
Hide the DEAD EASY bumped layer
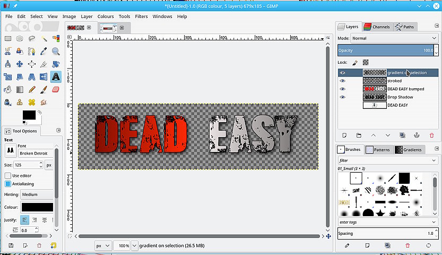[342, 89]
